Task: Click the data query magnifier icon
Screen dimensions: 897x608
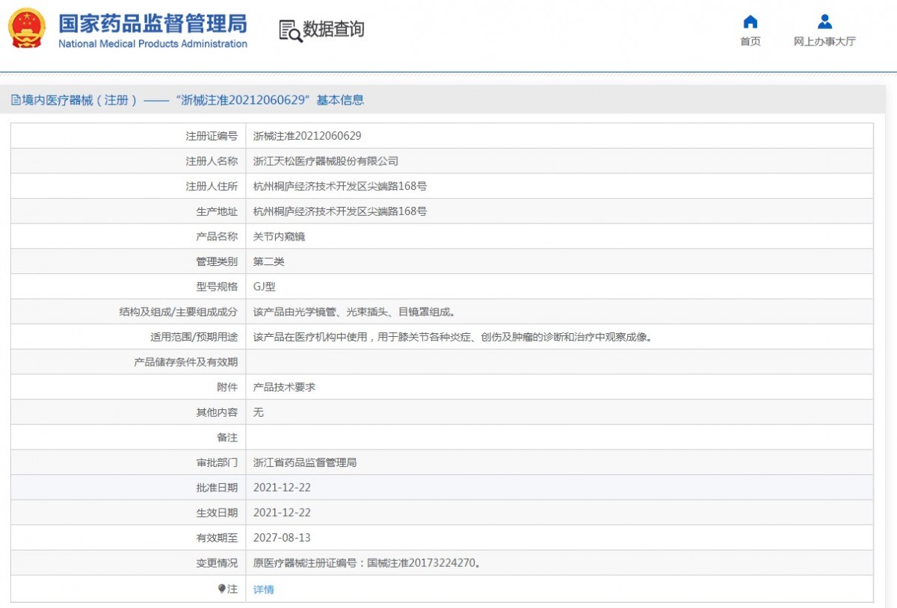Action: [x=290, y=31]
